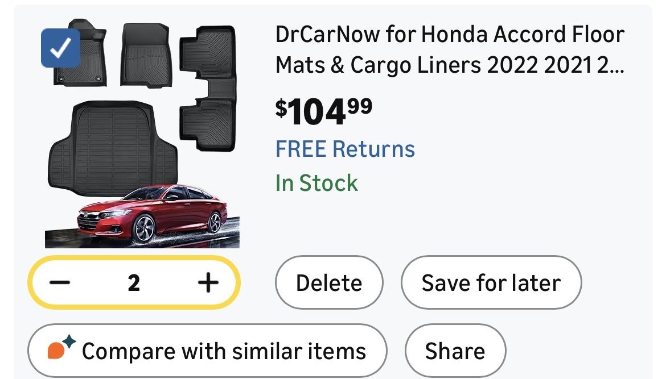Open Compare with similar items
The width and height of the screenshot is (666, 379).
[x=207, y=351]
